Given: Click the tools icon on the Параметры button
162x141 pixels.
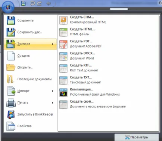Looking at the screenshot, I should [127, 137].
